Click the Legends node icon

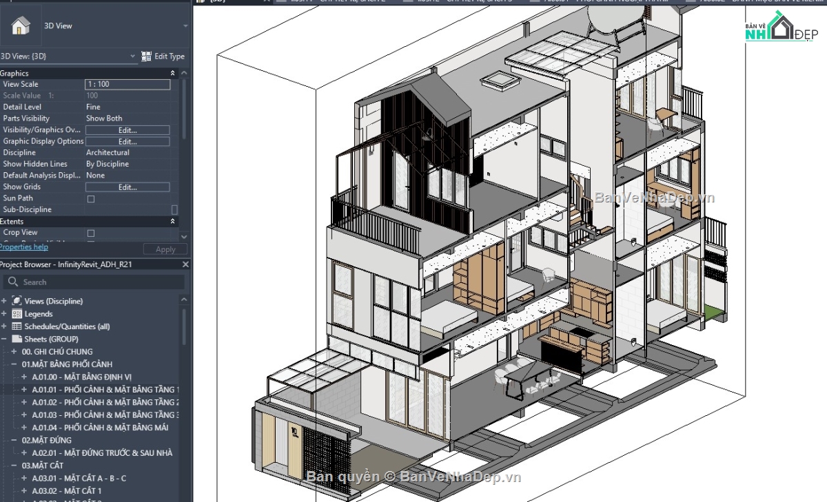tap(17, 314)
